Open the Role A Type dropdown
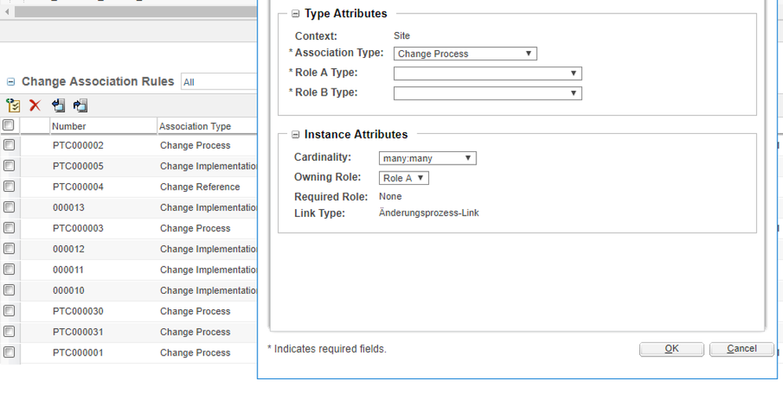 (487, 74)
